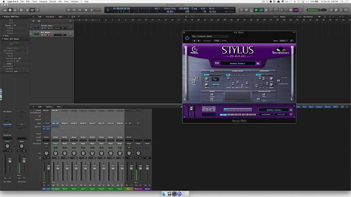Click the Compare button in plugin header
This screenshot has height=197, width=351.
[x=207, y=41]
